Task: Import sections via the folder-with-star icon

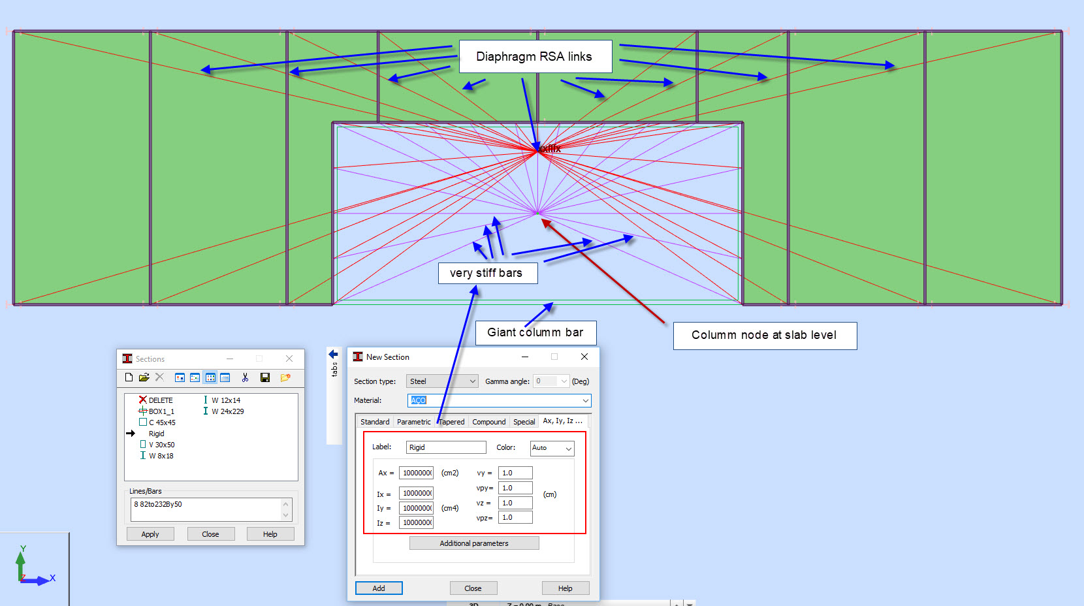Action: tap(285, 377)
